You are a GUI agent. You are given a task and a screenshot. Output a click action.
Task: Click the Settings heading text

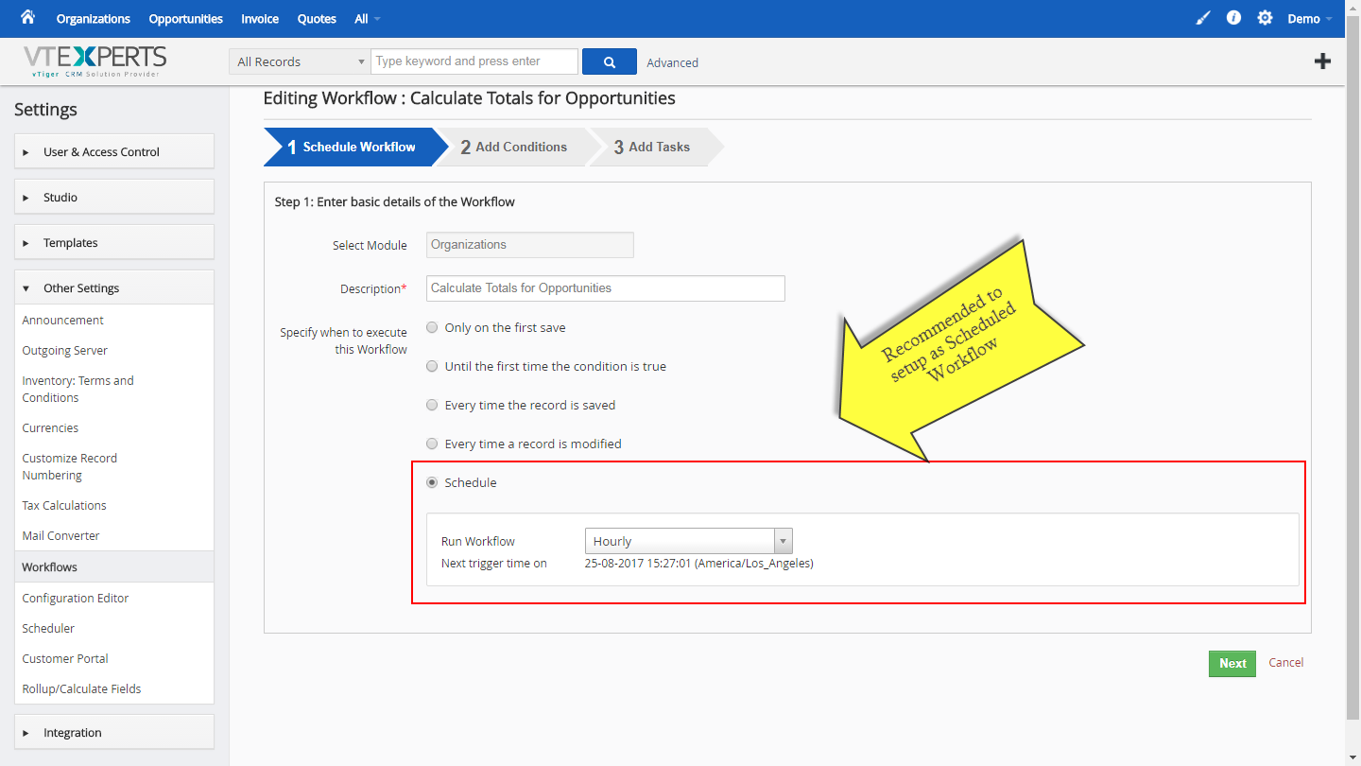tap(45, 110)
